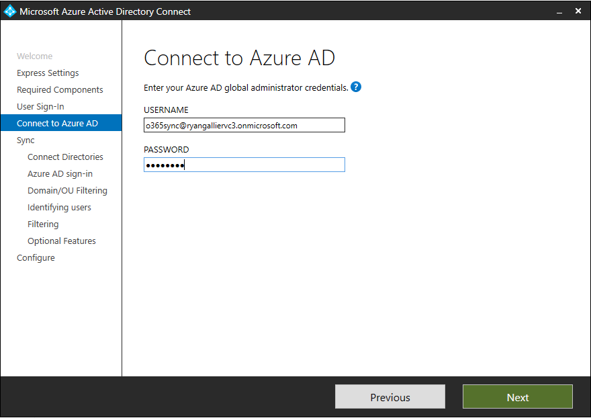Focus the PASSWORD field

pos(244,165)
